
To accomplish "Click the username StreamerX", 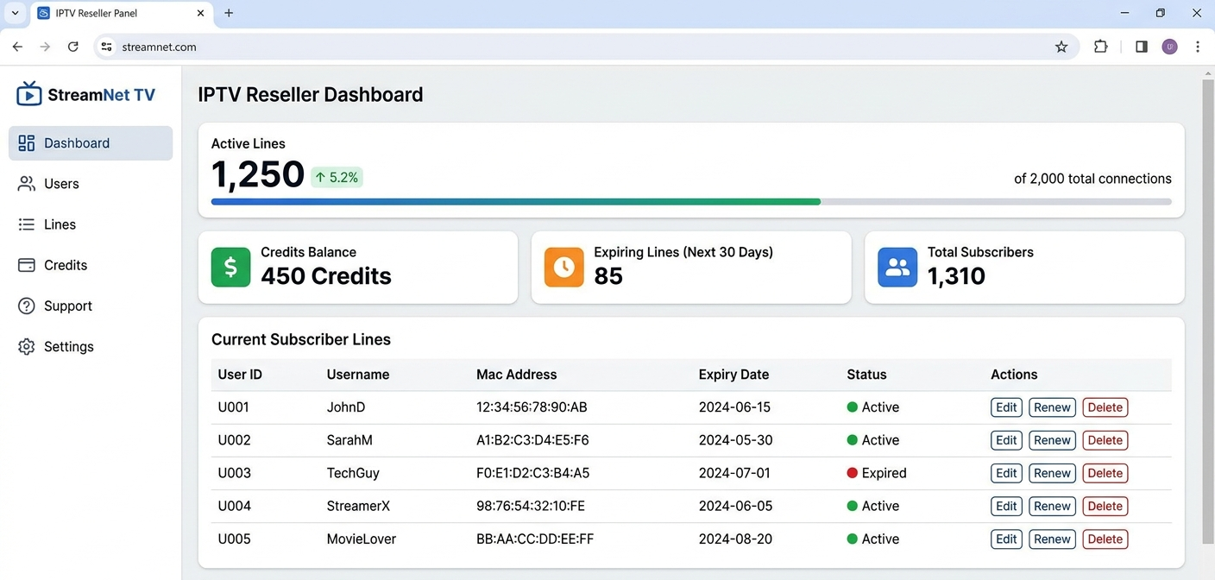I will click(358, 506).
